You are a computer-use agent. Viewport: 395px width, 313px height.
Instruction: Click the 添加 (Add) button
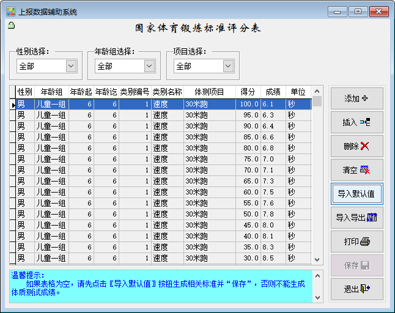(x=356, y=98)
